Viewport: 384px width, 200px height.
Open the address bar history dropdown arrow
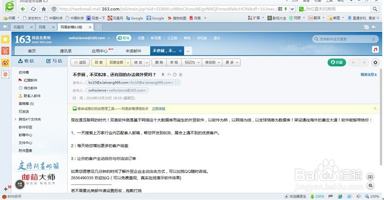pos(292,9)
